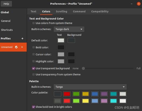Open the default background color swatch
142x111 pixels.
pyautogui.click(x=71, y=40)
